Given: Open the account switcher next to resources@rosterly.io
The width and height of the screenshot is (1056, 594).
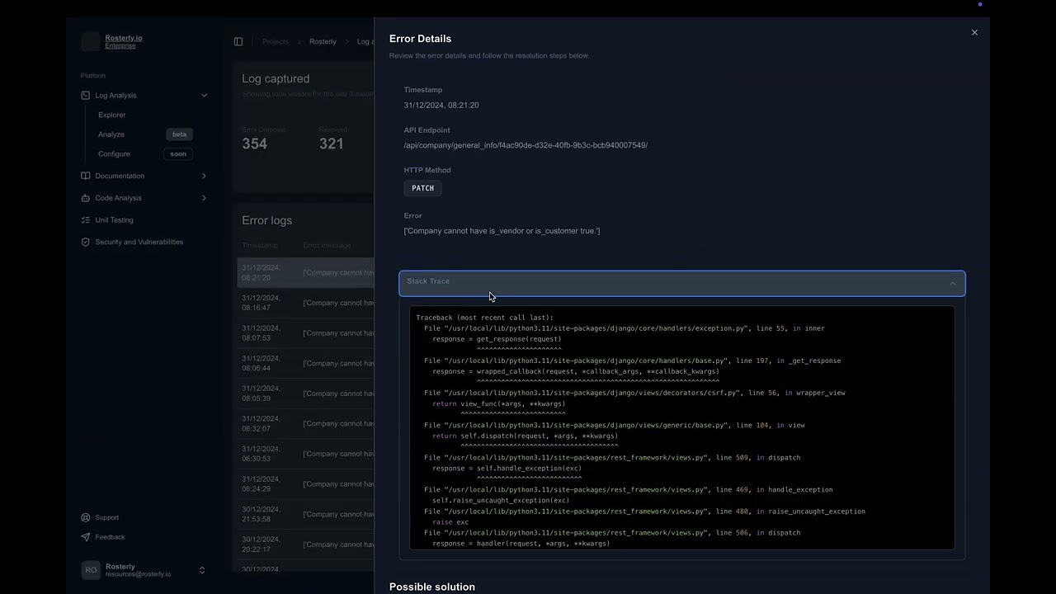Looking at the screenshot, I should click(202, 570).
